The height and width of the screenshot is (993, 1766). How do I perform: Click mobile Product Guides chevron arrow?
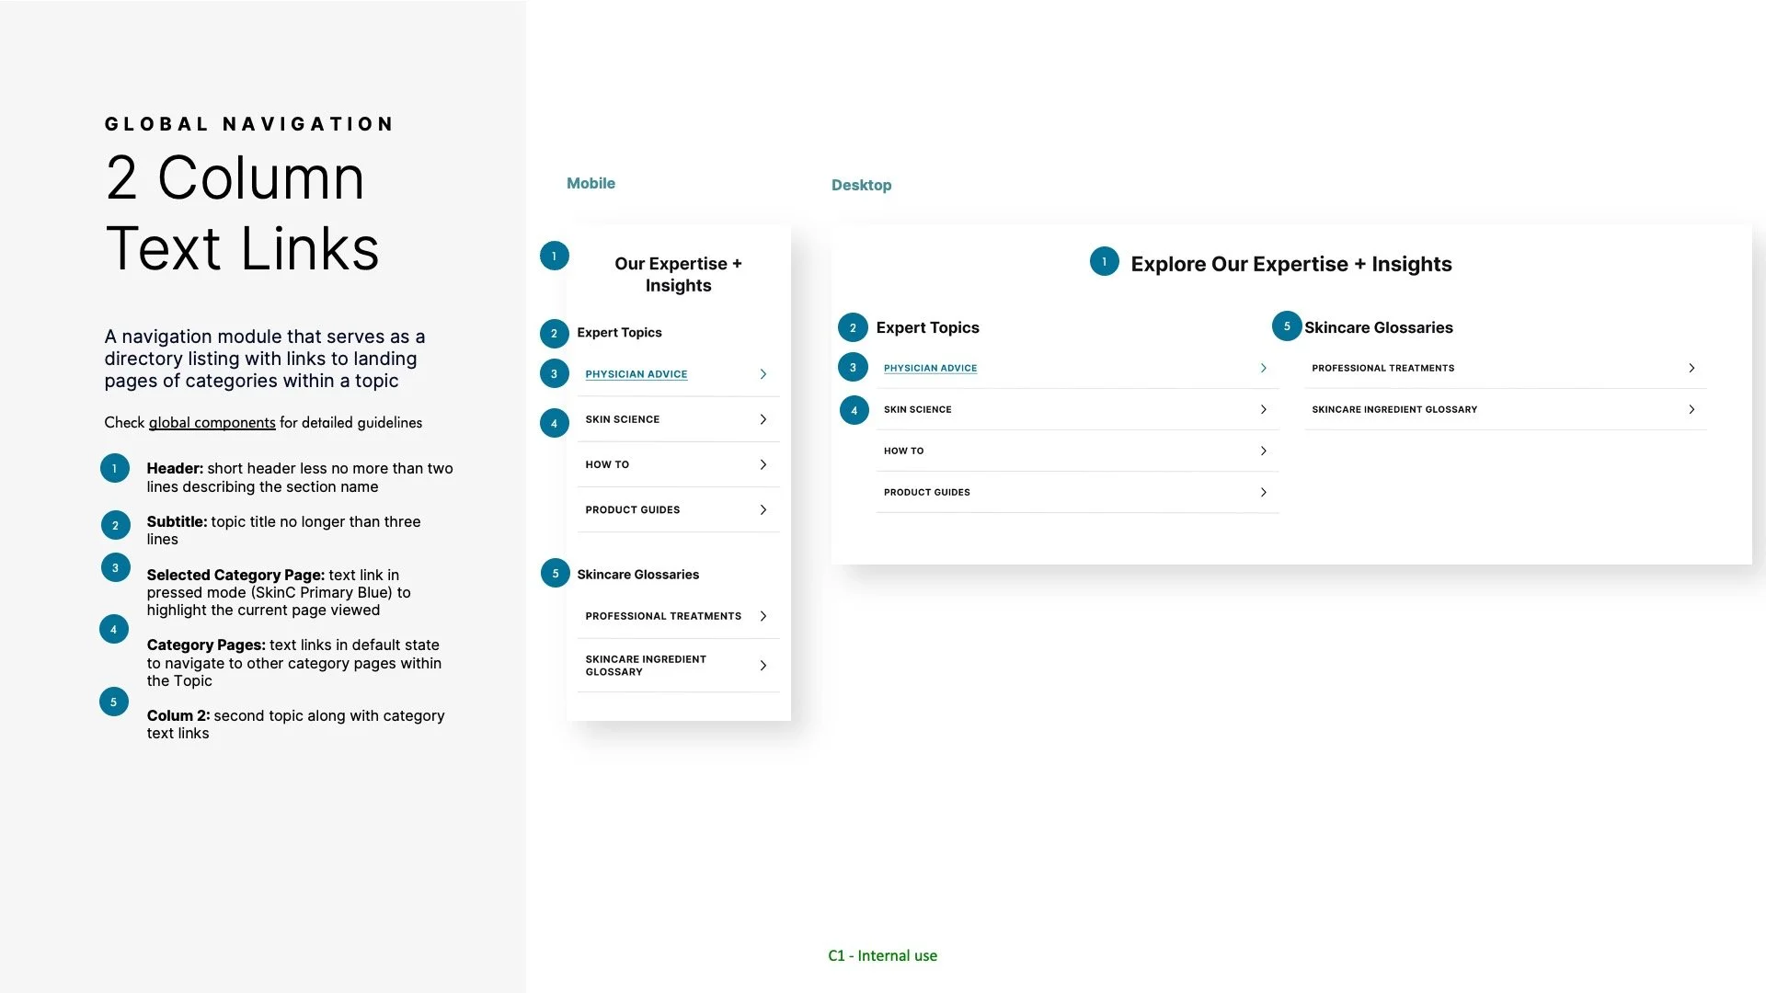763,509
